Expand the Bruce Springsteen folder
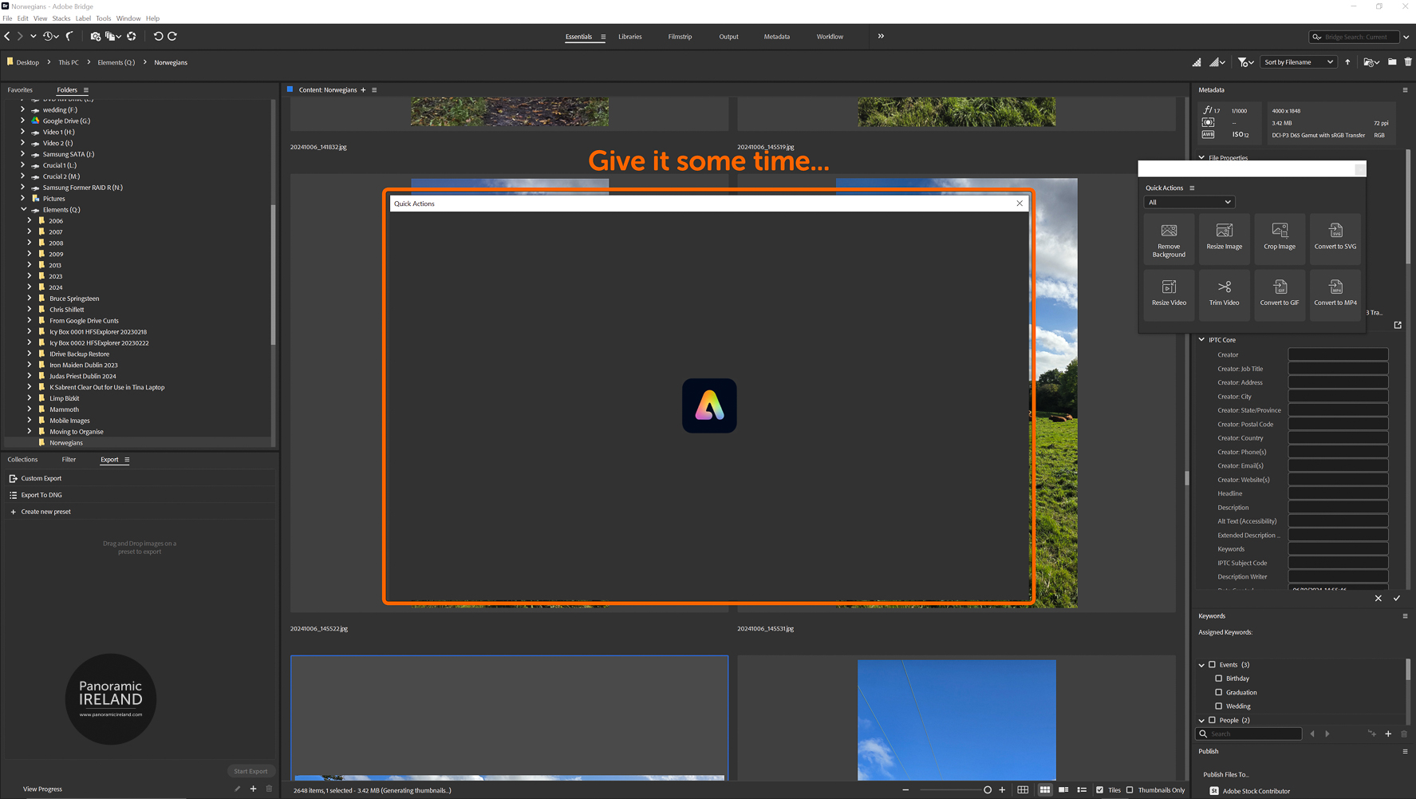This screenshot has width=1416, height=799. click(30, 299)
